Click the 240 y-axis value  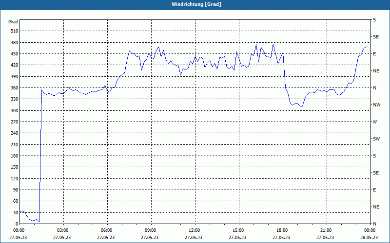tap(14, 133)
